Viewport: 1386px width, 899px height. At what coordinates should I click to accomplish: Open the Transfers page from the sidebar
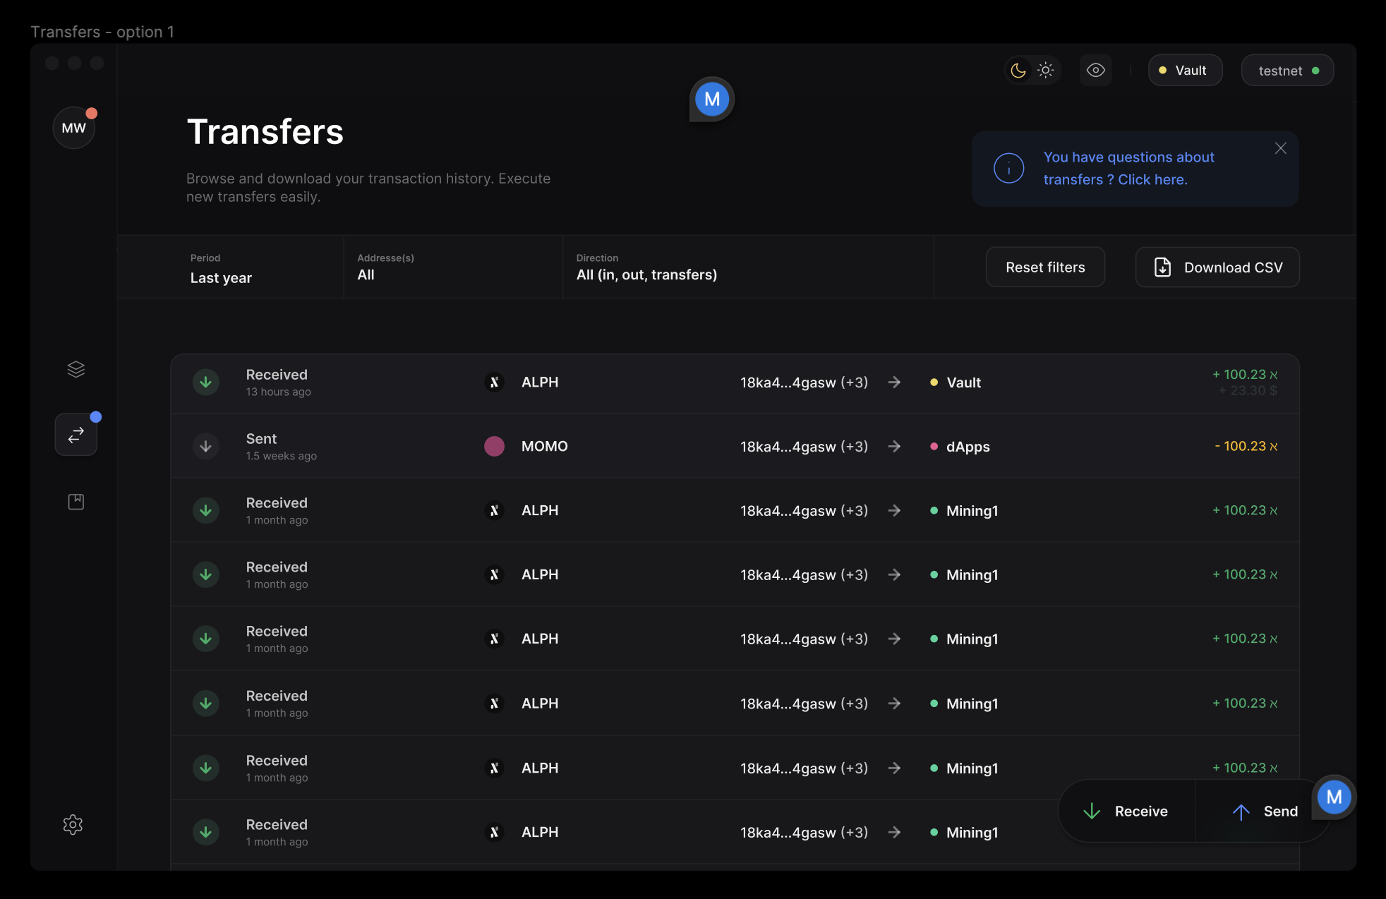[x=76, y=435]
